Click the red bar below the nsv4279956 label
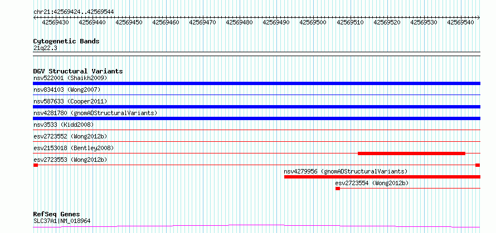The width and height of the screenshot is (496, 233). pyautogui.click(x=382, y=177)
